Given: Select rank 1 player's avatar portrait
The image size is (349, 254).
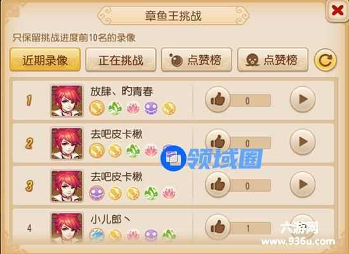Looking at the screenshot, I should pyautogui.click(x=67, y=101).
